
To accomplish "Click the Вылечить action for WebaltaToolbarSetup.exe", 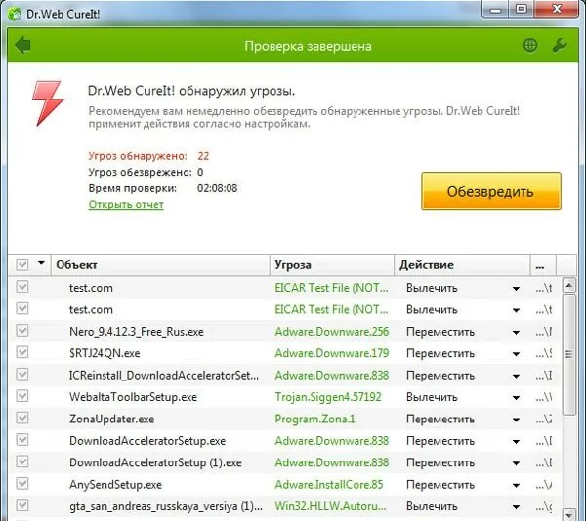I will click(432, 397).
